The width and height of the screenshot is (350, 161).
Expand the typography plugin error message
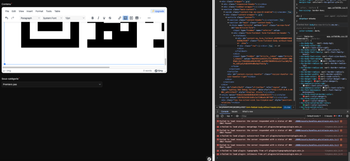tap(221, 151)
